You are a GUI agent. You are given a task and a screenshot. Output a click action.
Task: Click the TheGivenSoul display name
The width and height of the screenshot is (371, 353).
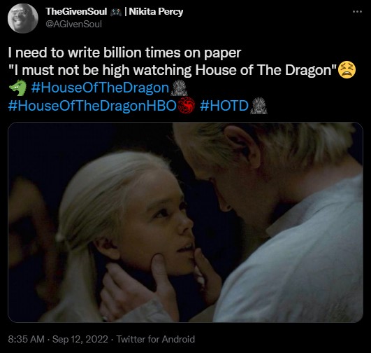point(76,11)
